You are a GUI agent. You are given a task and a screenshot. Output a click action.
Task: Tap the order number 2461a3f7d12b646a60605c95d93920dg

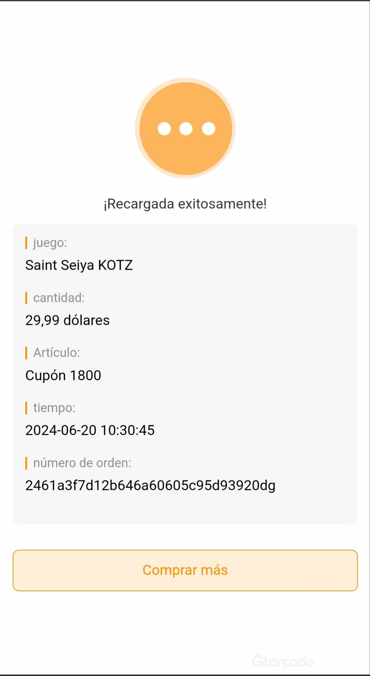click(x=150, y=485)
